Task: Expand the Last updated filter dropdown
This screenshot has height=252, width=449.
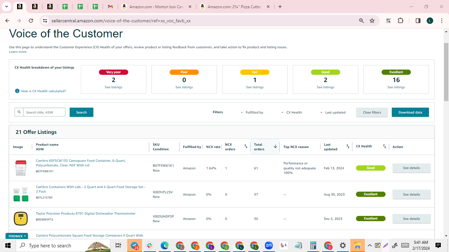Action: (x=333, y=112)
